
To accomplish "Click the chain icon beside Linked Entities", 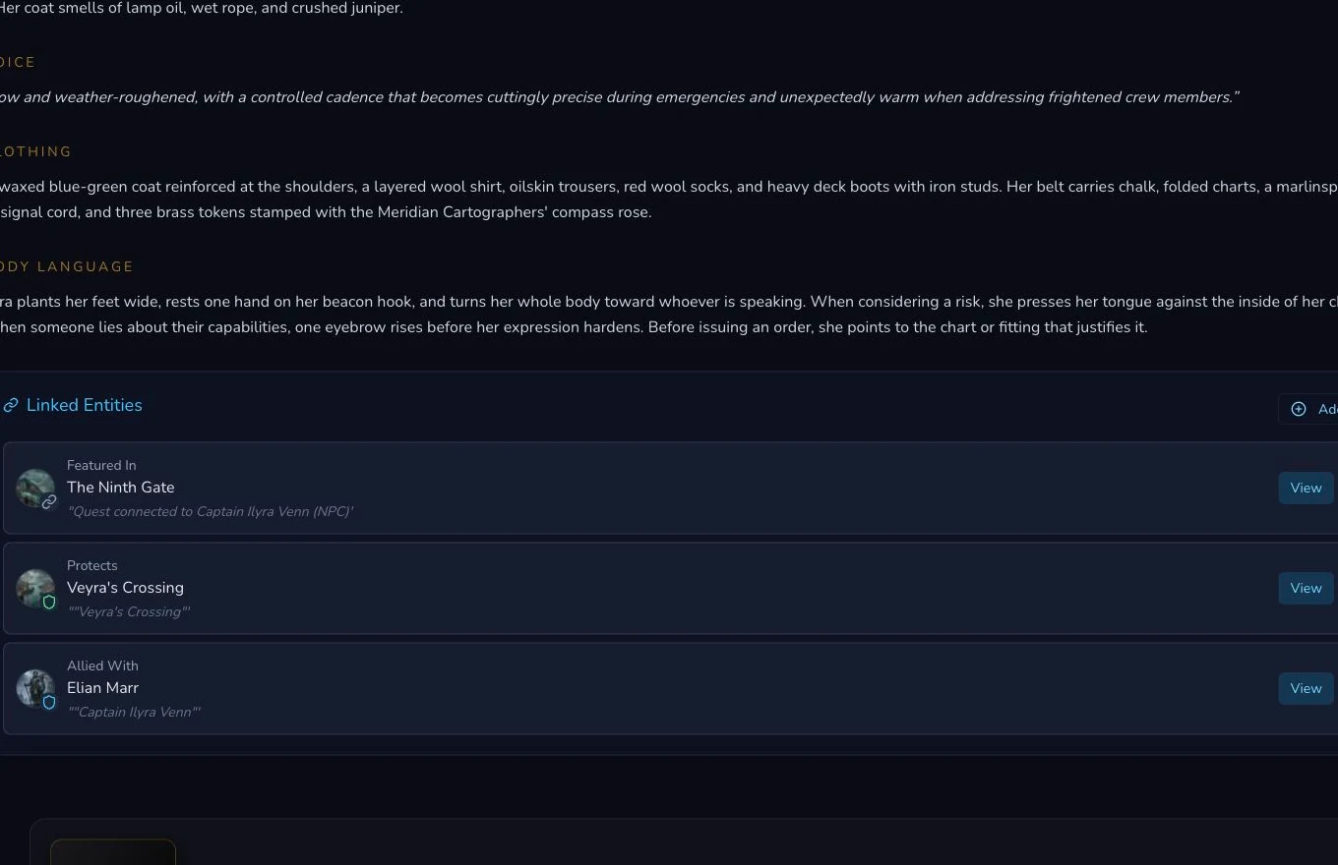I will pyautogui.click(x=11, y=405).
